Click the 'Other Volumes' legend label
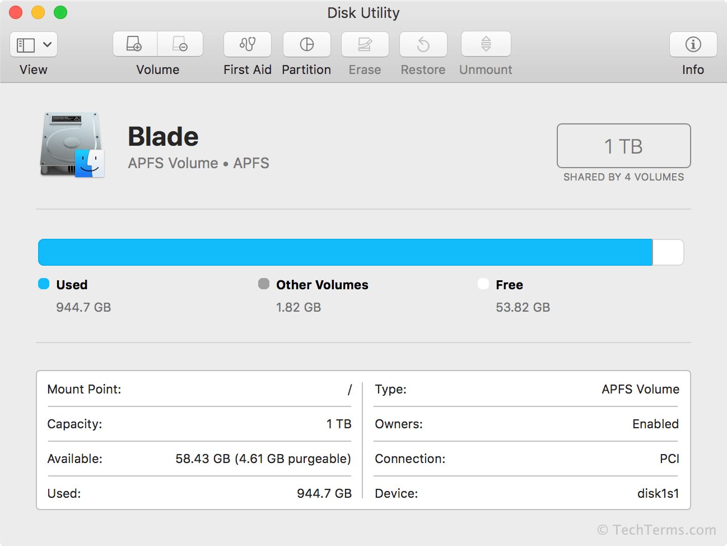The image size is (727, 546). pos(322,285)
